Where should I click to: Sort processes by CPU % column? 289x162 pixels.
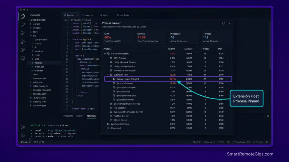click(172, 49)
